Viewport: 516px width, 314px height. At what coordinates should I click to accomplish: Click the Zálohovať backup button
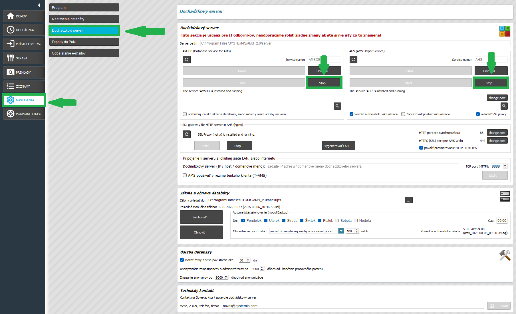[x=201, y=217]
